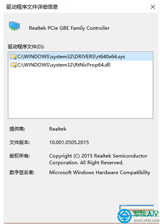Image resolution: width=160 pixels, height=224 pixels.
Task: Click the WWW.XP85.COM watermark link
Action: pos(146,221)
